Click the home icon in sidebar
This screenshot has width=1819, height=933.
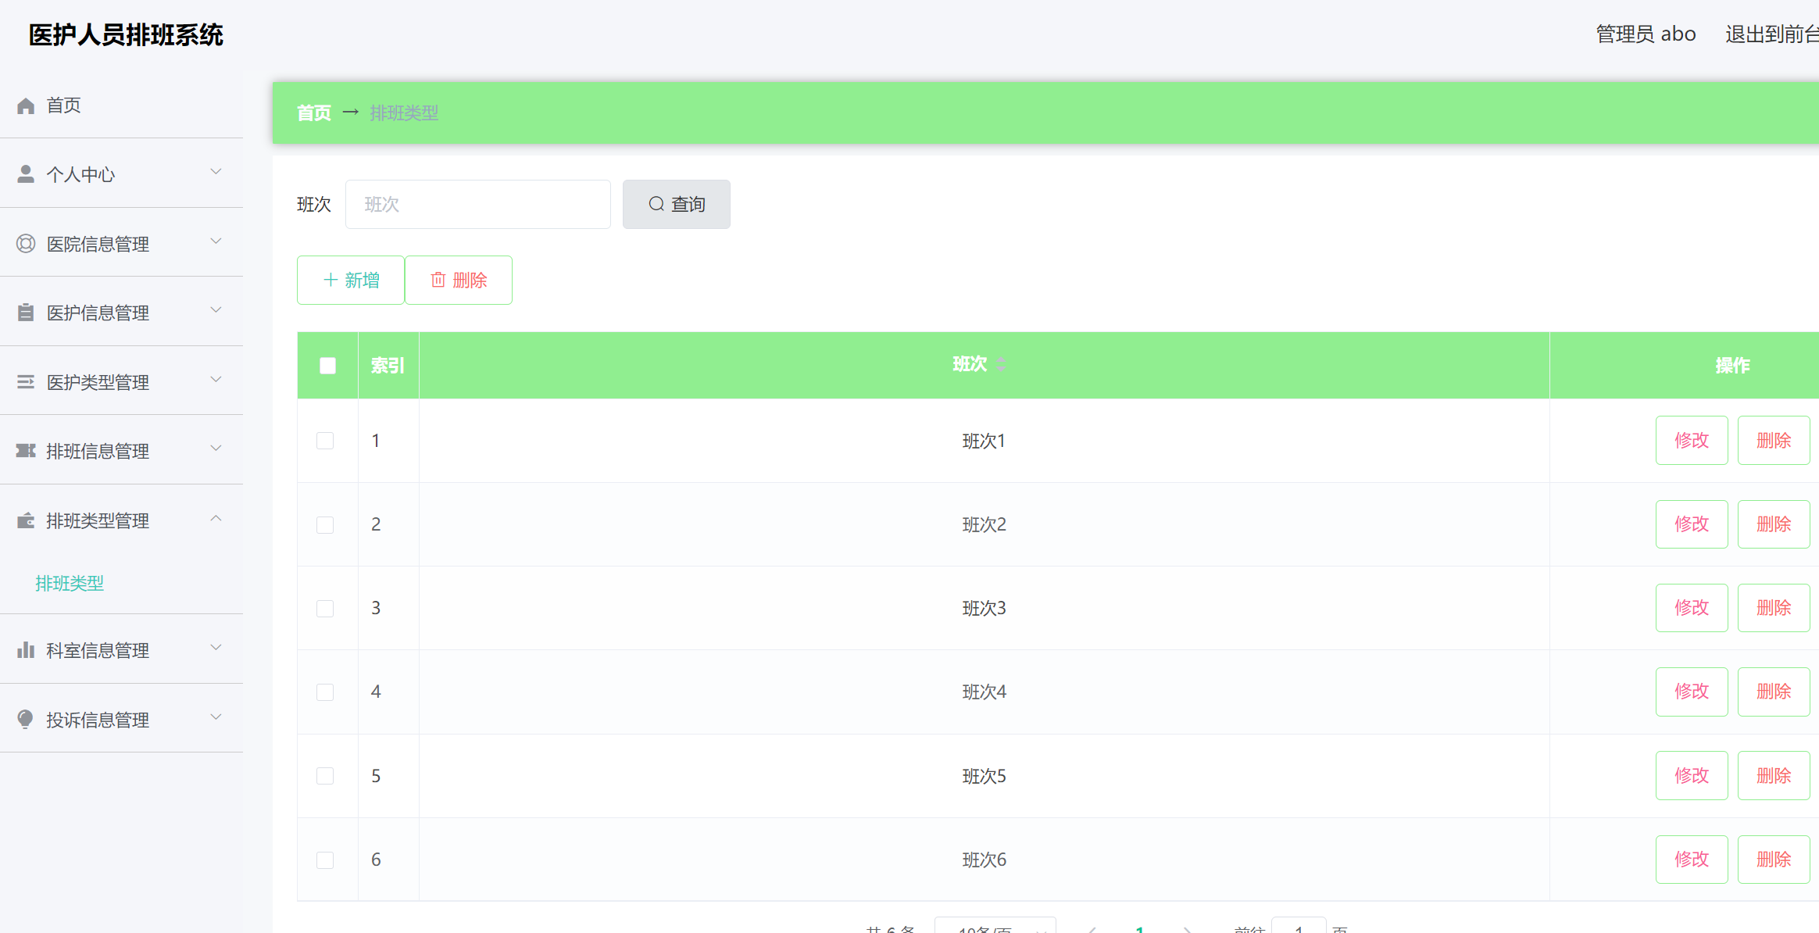coord(26,105)
